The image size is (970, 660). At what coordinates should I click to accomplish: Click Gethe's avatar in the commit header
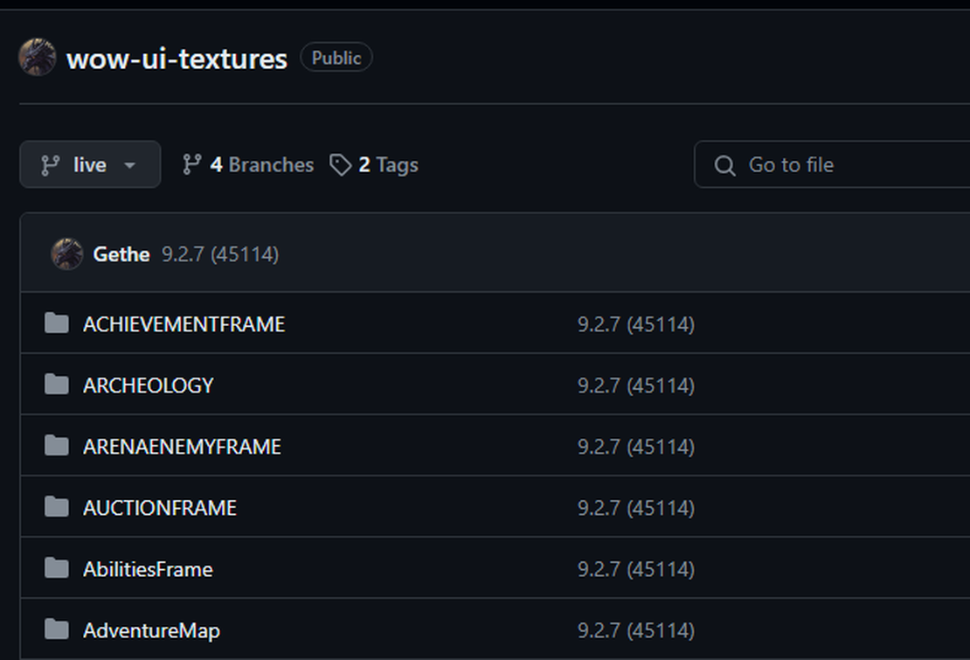pos(67,254)
